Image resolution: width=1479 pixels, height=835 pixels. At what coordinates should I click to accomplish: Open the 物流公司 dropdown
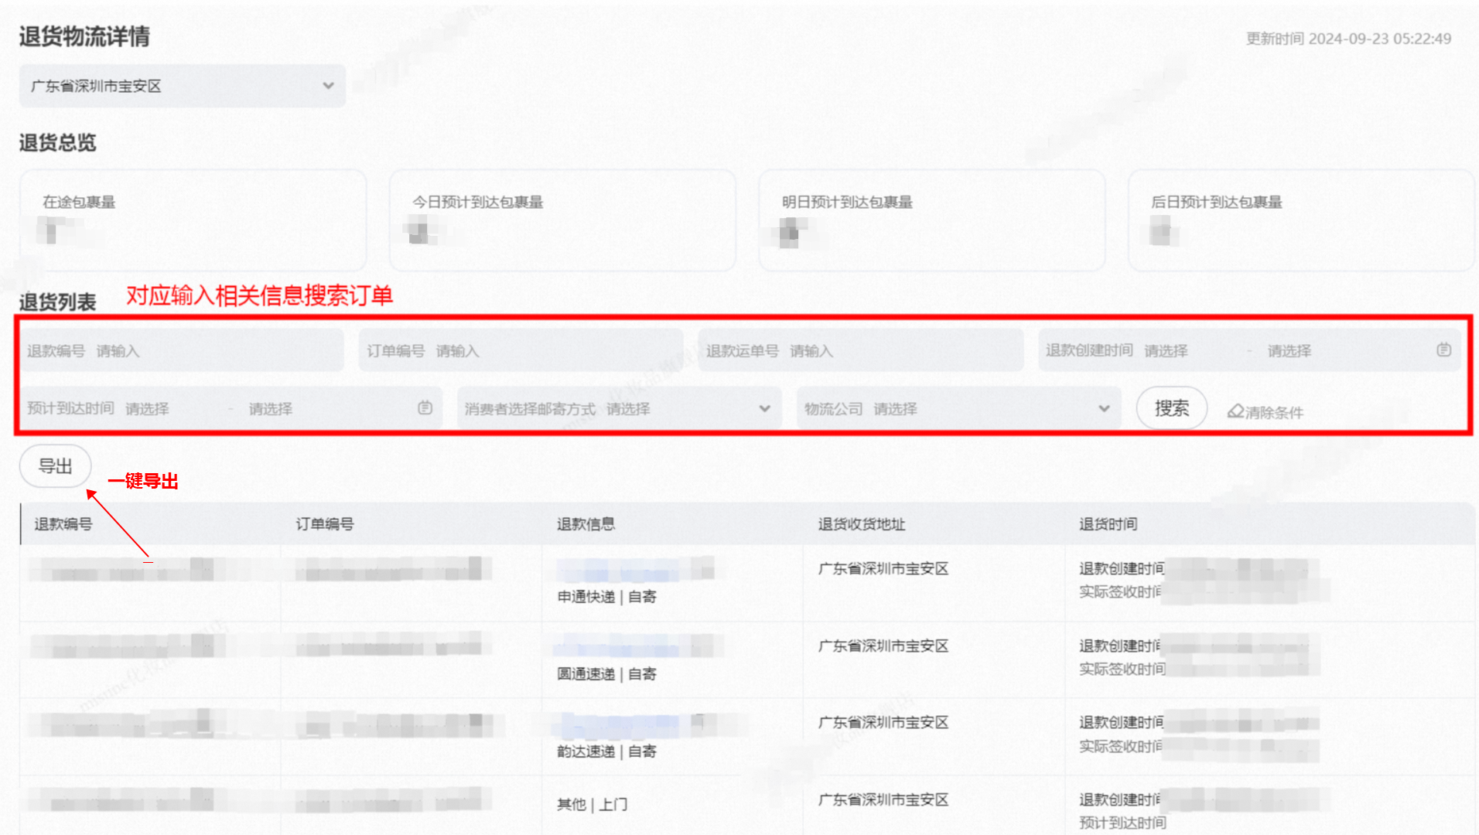958,408
